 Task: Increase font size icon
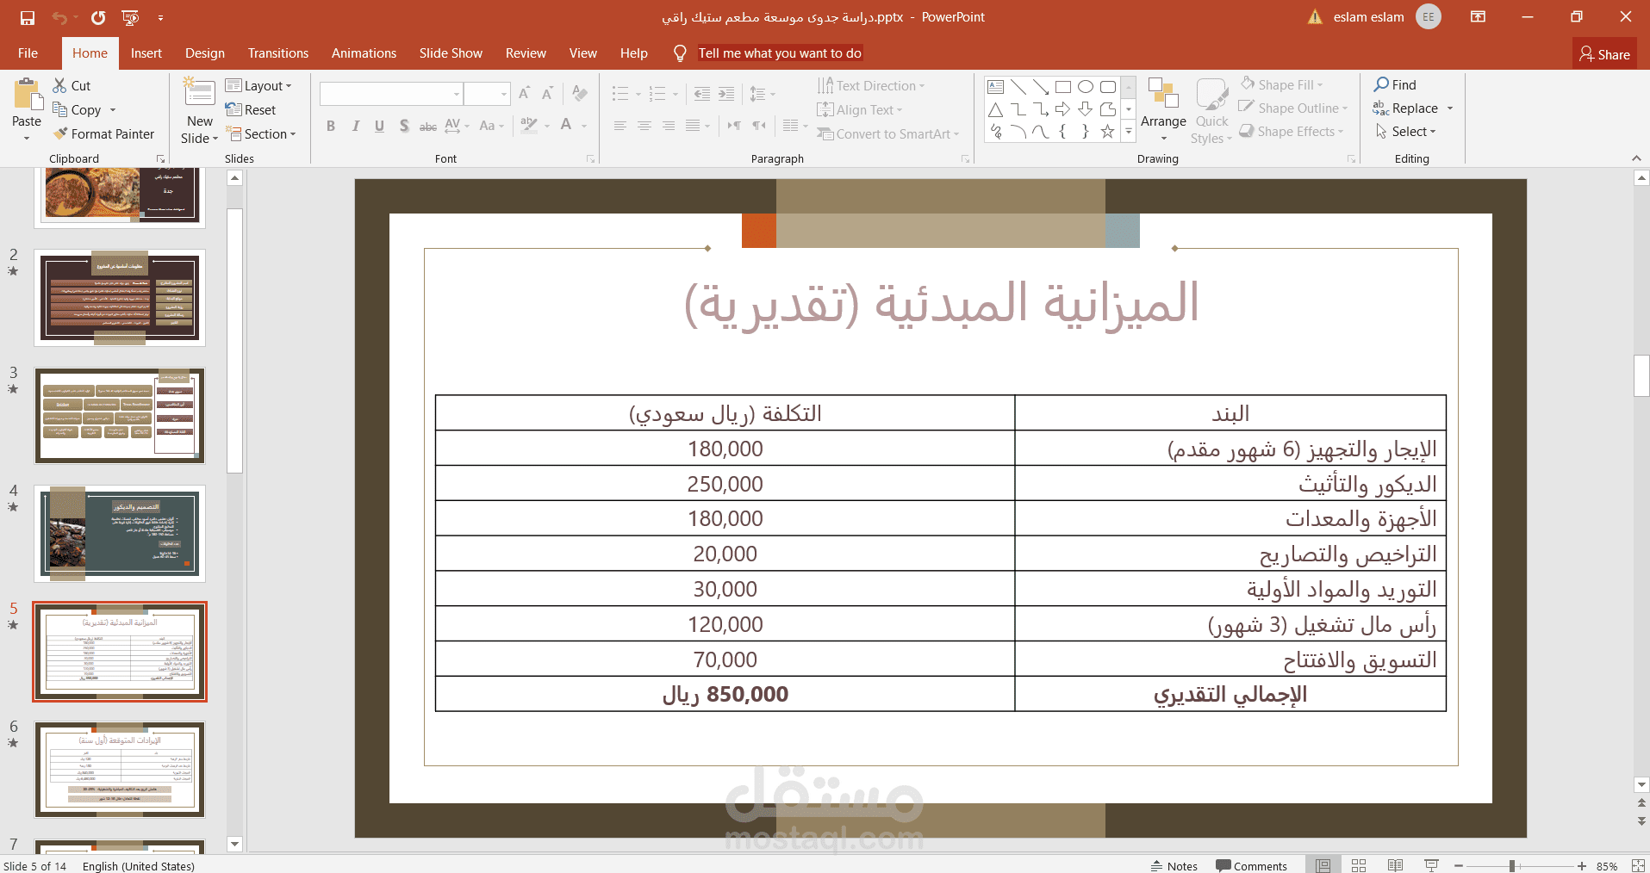click(x=524, y=94)
